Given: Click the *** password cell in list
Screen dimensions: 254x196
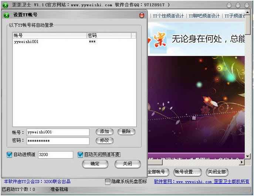Looking at the screenshot, I should (92, 42).
